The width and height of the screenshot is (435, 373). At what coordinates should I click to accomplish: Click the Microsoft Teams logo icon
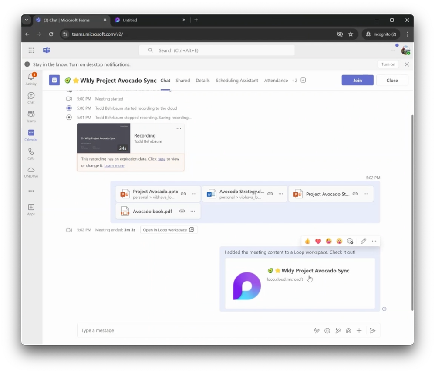46,50
